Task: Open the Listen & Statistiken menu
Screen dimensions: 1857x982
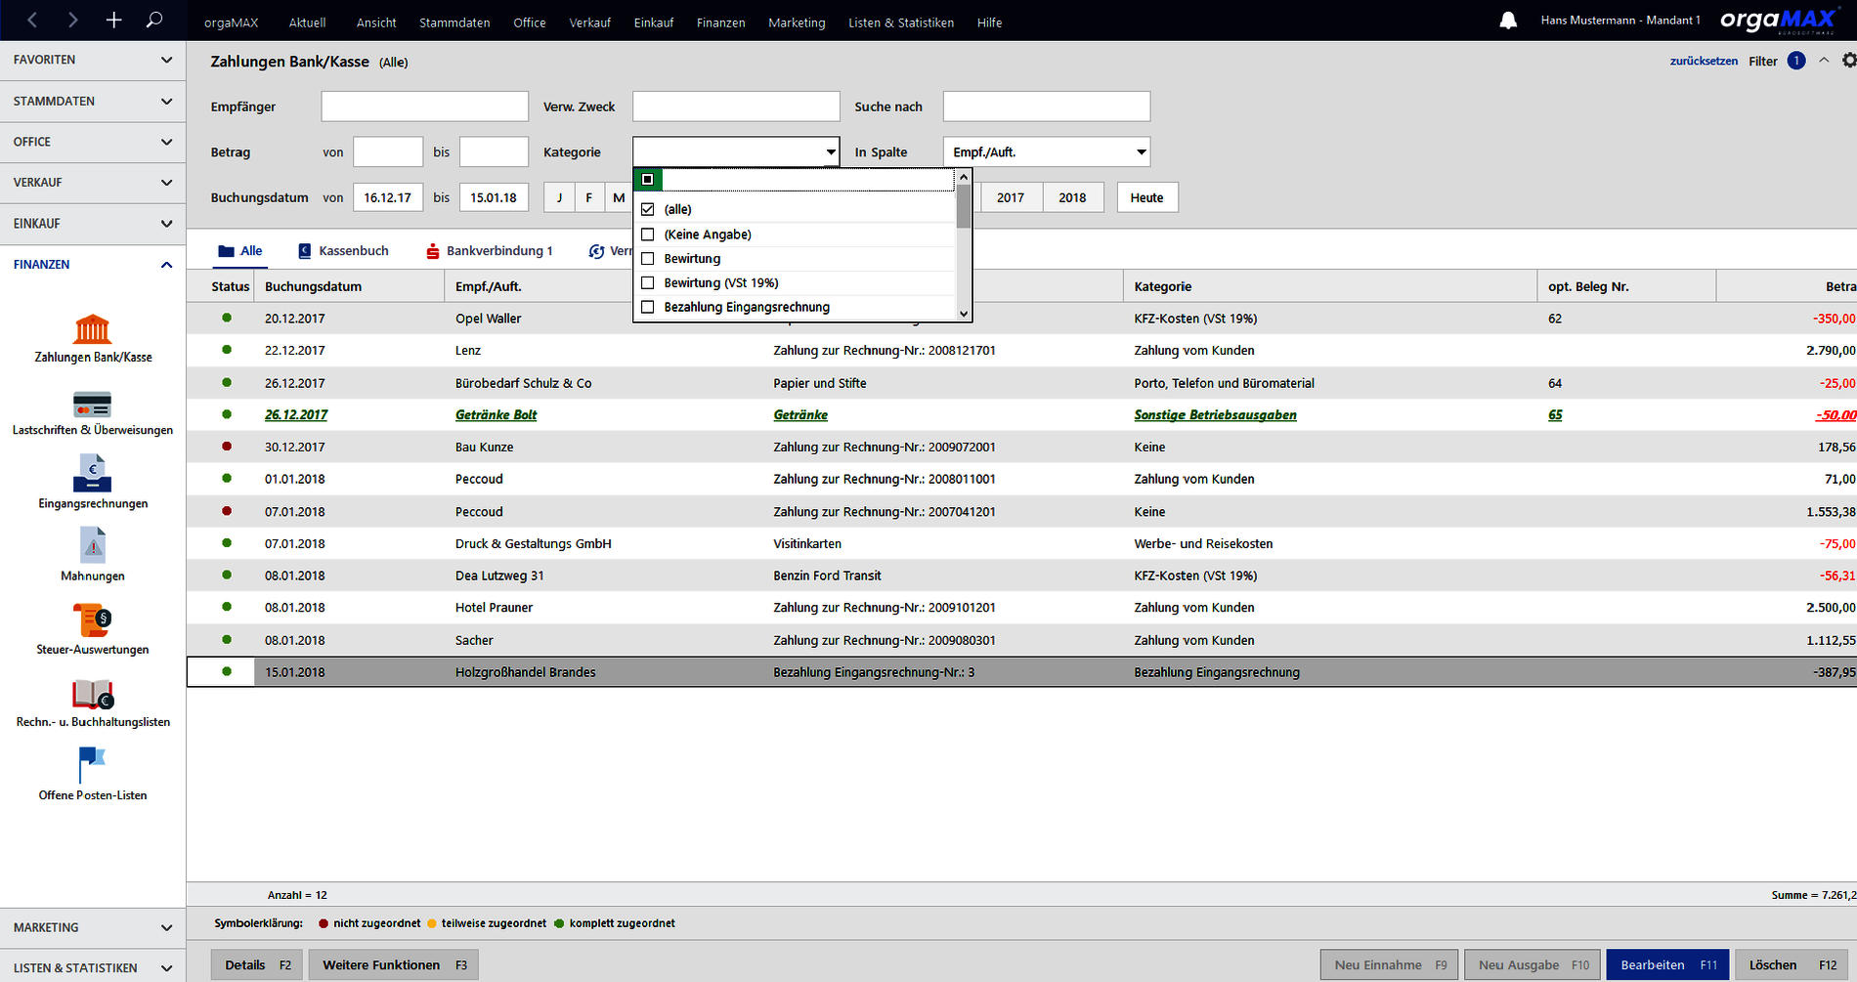Action: click(900, 22)
